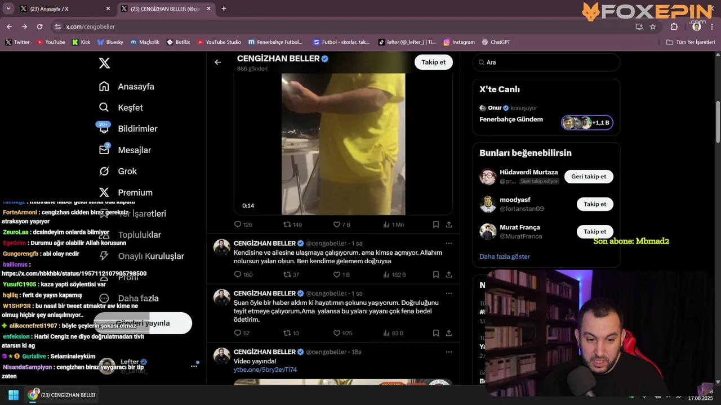Open more options on 'Video yayında!' tweet

coord(449,352)
